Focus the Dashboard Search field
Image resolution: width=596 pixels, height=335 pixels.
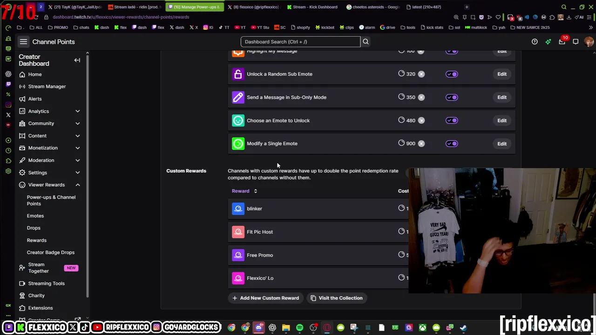pos(300,42)
